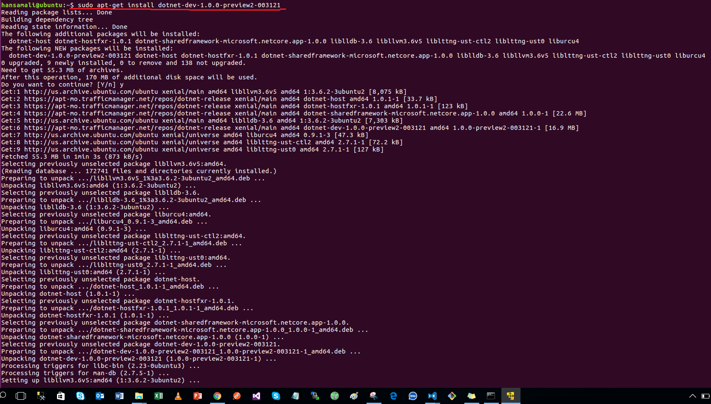Click the 'Get:4' sharedframework download line
Viewport: 711px width, 404px height.
click(294, 113)
